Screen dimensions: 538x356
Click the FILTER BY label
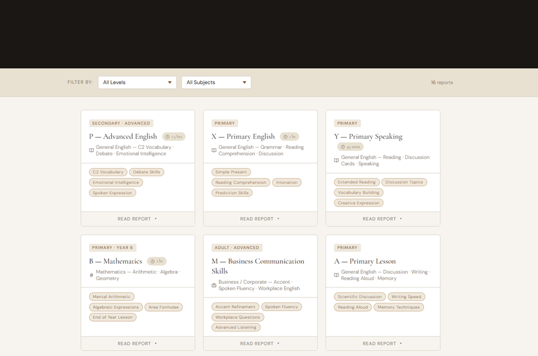click(80, 82)
